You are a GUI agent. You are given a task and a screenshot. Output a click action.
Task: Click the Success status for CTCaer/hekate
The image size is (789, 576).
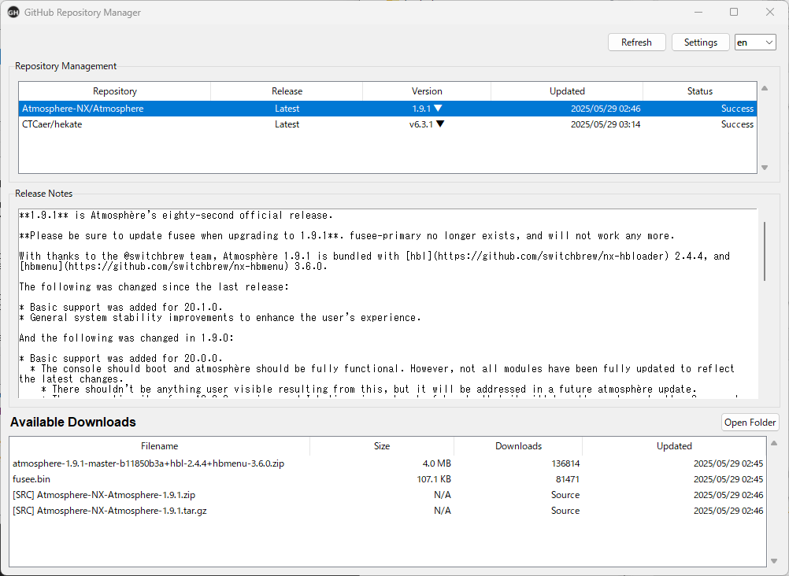(x=737, y=124)
